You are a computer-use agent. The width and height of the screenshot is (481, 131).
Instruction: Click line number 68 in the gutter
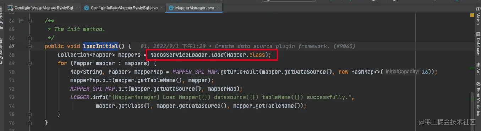[x=12, y=55]
